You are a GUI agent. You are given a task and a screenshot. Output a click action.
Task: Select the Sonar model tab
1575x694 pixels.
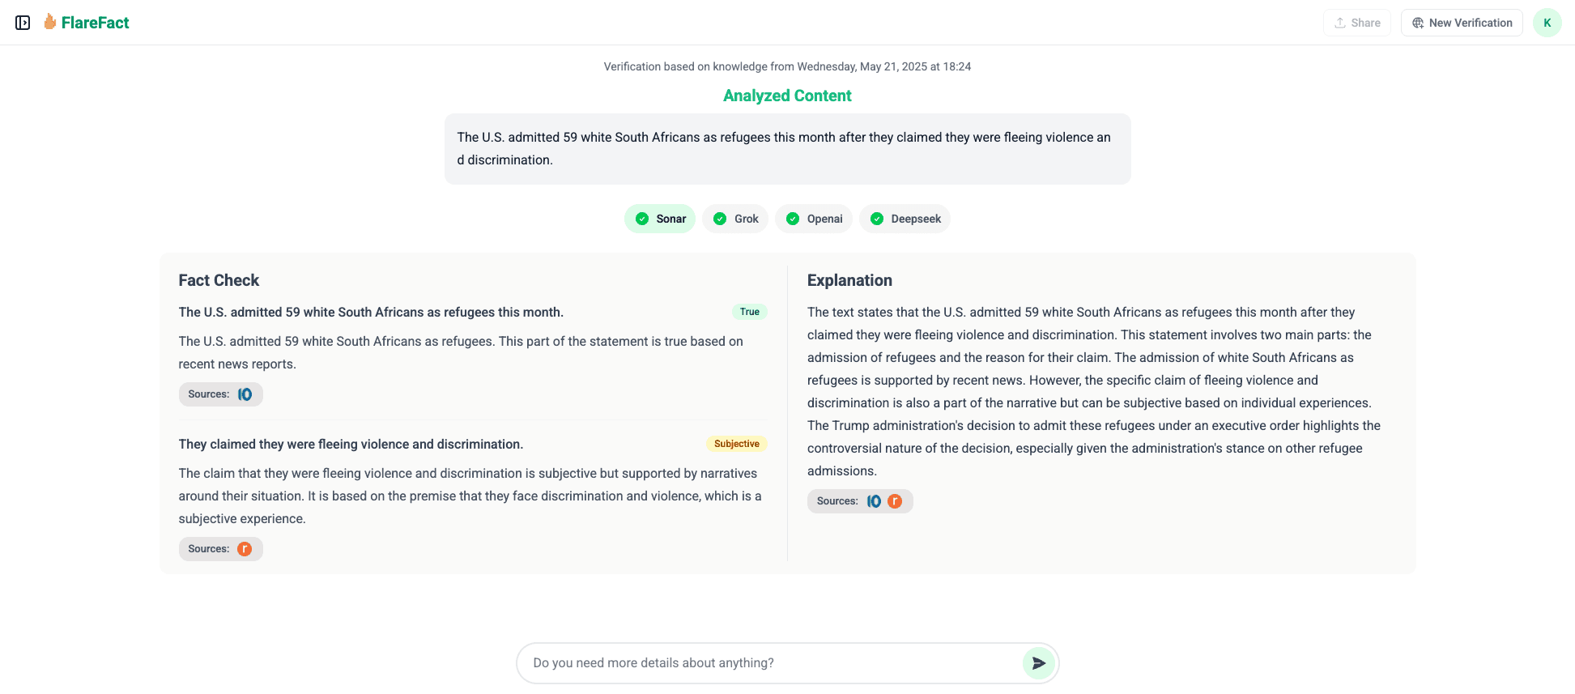(x=660, y=218)
